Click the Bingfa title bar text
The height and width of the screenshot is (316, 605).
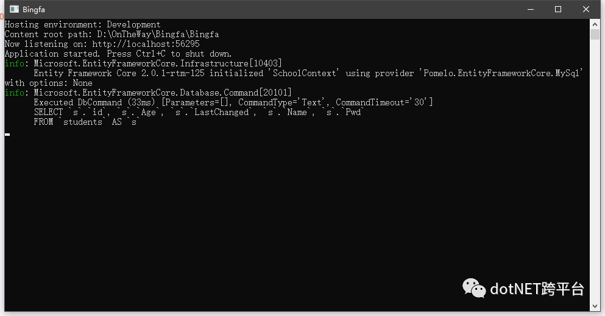click(x=34, y=10)
